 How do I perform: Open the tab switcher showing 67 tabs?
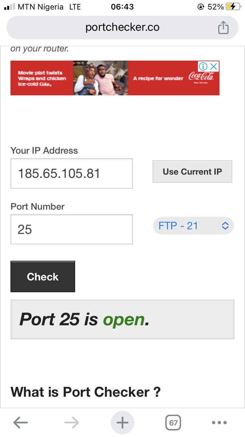173,423
